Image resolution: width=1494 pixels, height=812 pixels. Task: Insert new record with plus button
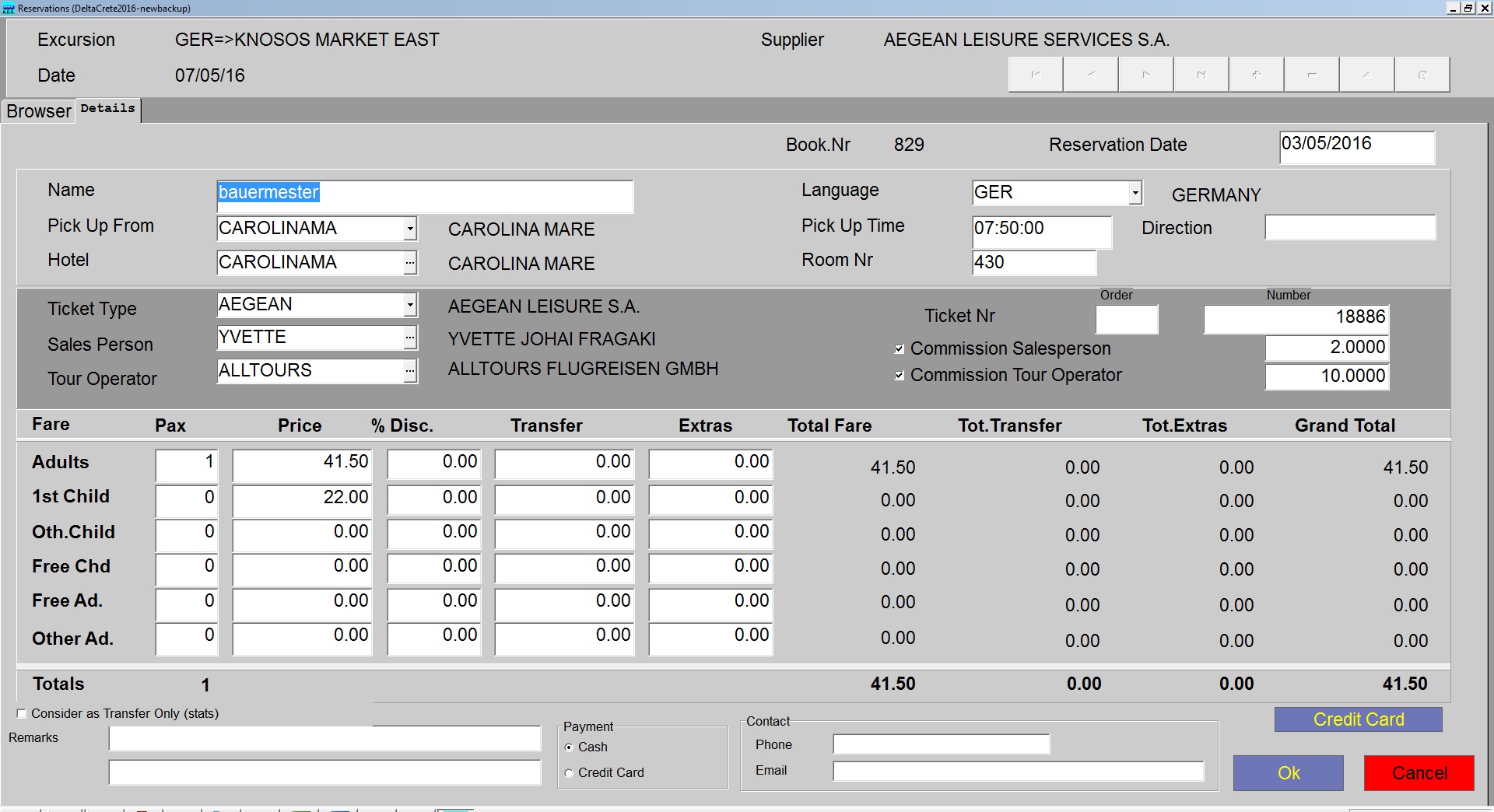tap(1257, 75)
